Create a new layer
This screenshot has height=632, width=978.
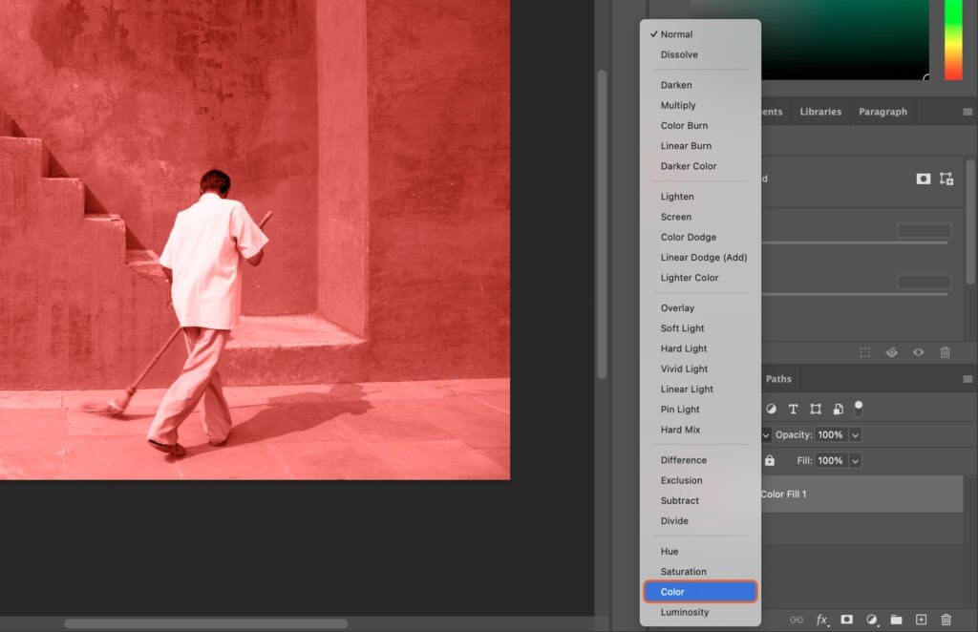pos(921,619)
